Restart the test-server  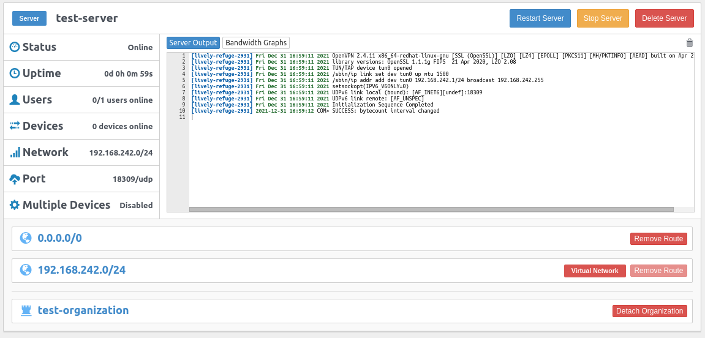point(540,18)
